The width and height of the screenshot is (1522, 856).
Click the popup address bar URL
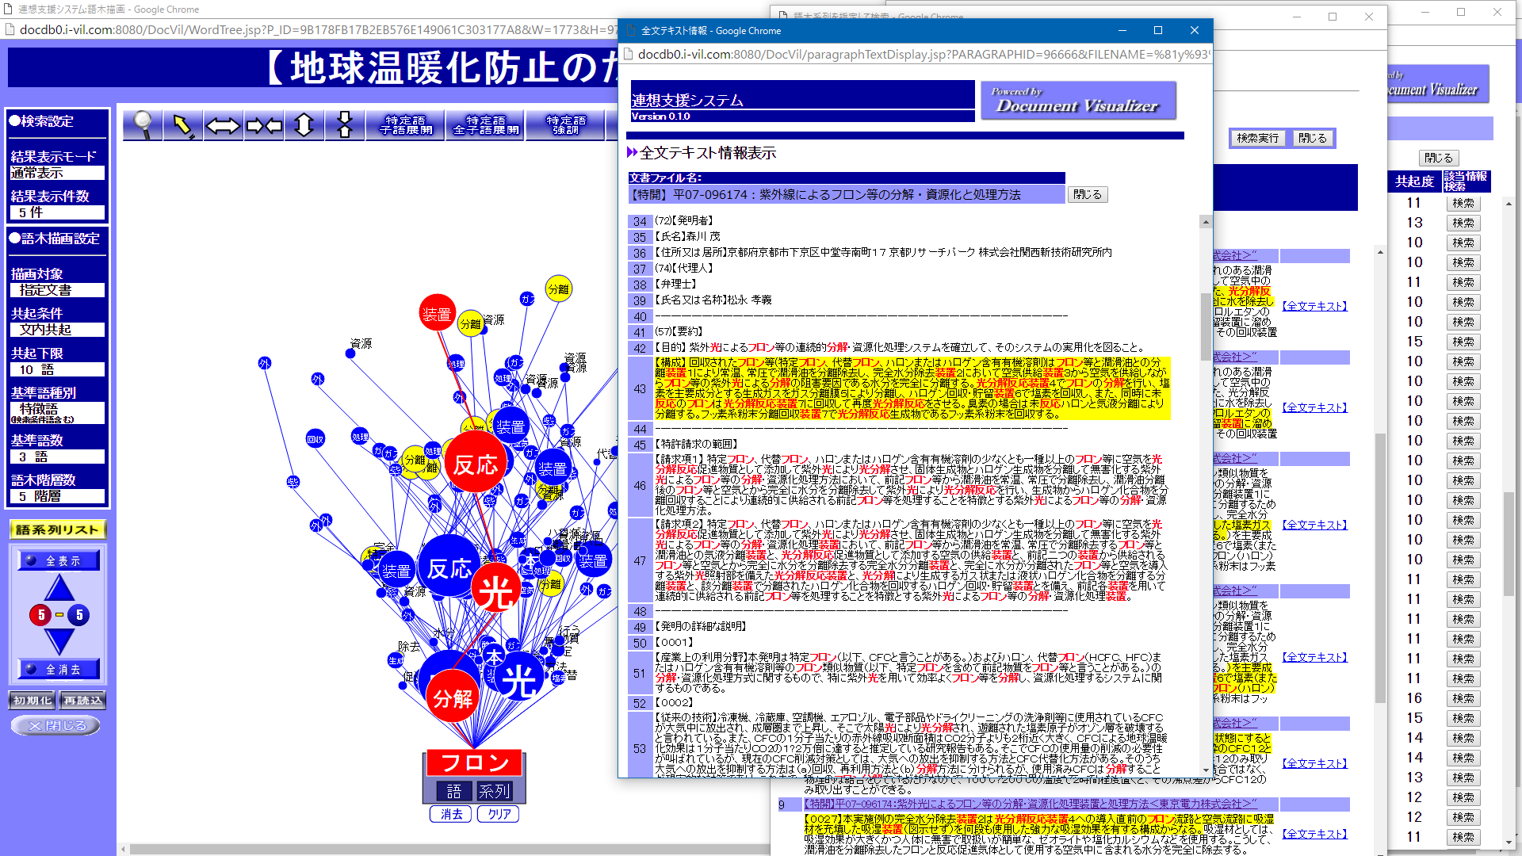(924, 55)
